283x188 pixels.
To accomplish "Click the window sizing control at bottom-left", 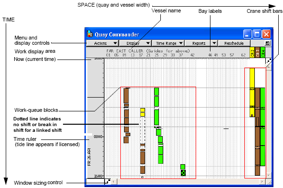I will pyautogui.click(x=108, y=181).
